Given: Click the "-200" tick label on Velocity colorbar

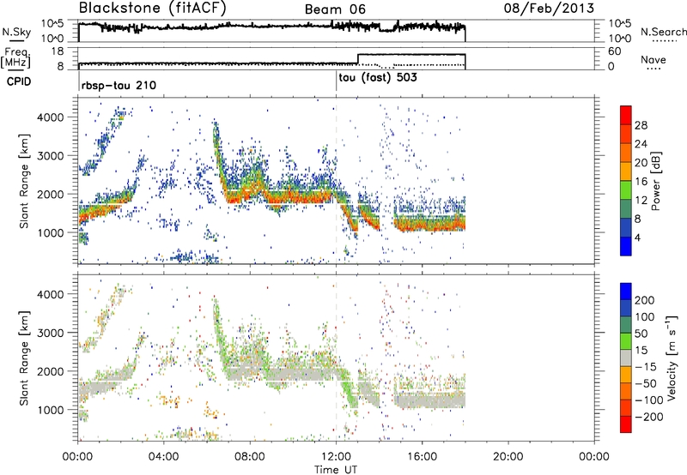Looking at the screenshot, I should [x=648, y=417].
